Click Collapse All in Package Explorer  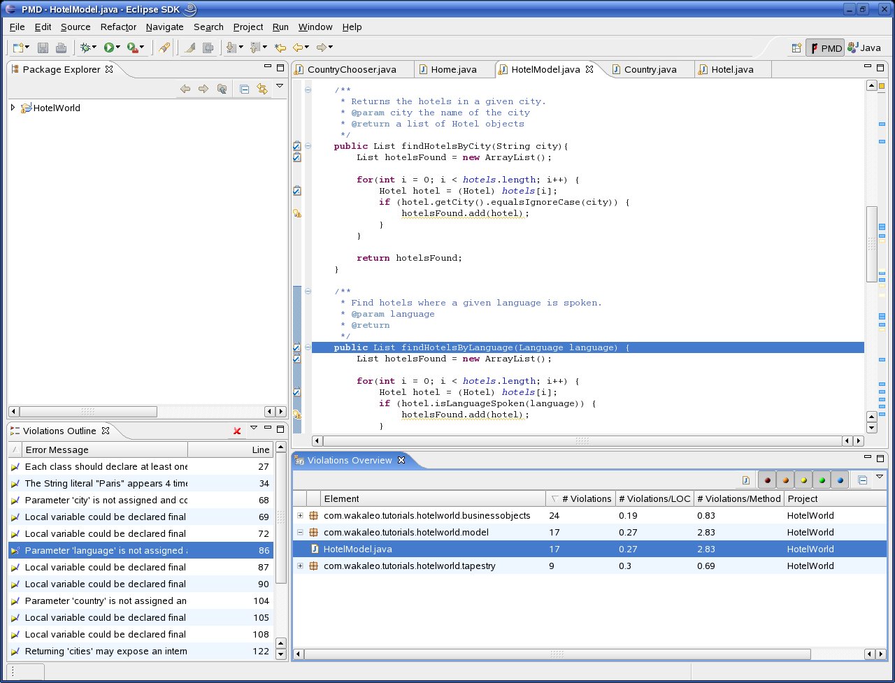click(244, 89)
